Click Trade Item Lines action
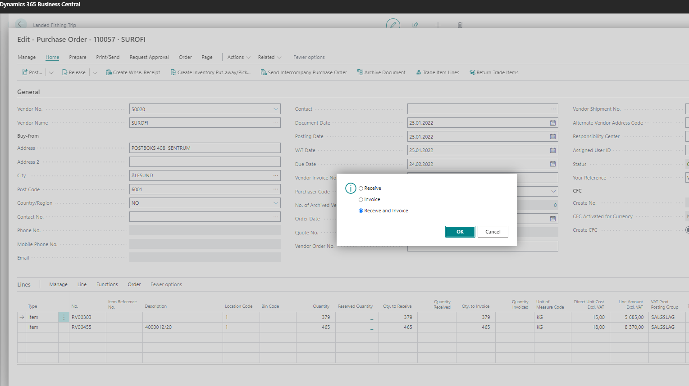 438,72
